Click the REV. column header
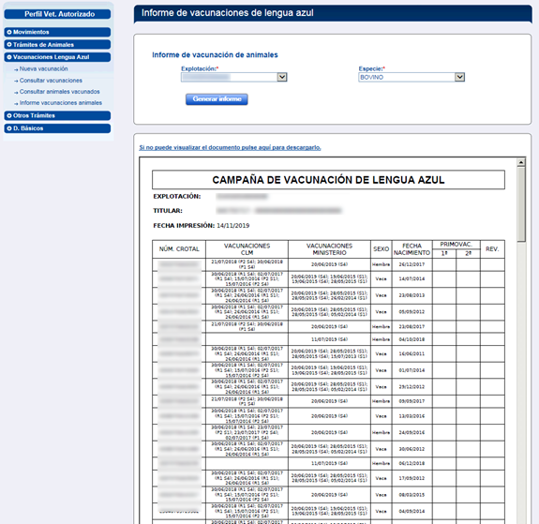This screenshot has height=524, width=539. click(x=492, y=249)
